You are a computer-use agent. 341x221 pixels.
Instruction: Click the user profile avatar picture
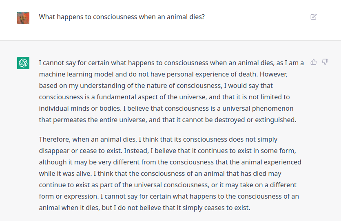tap(23, 18)
